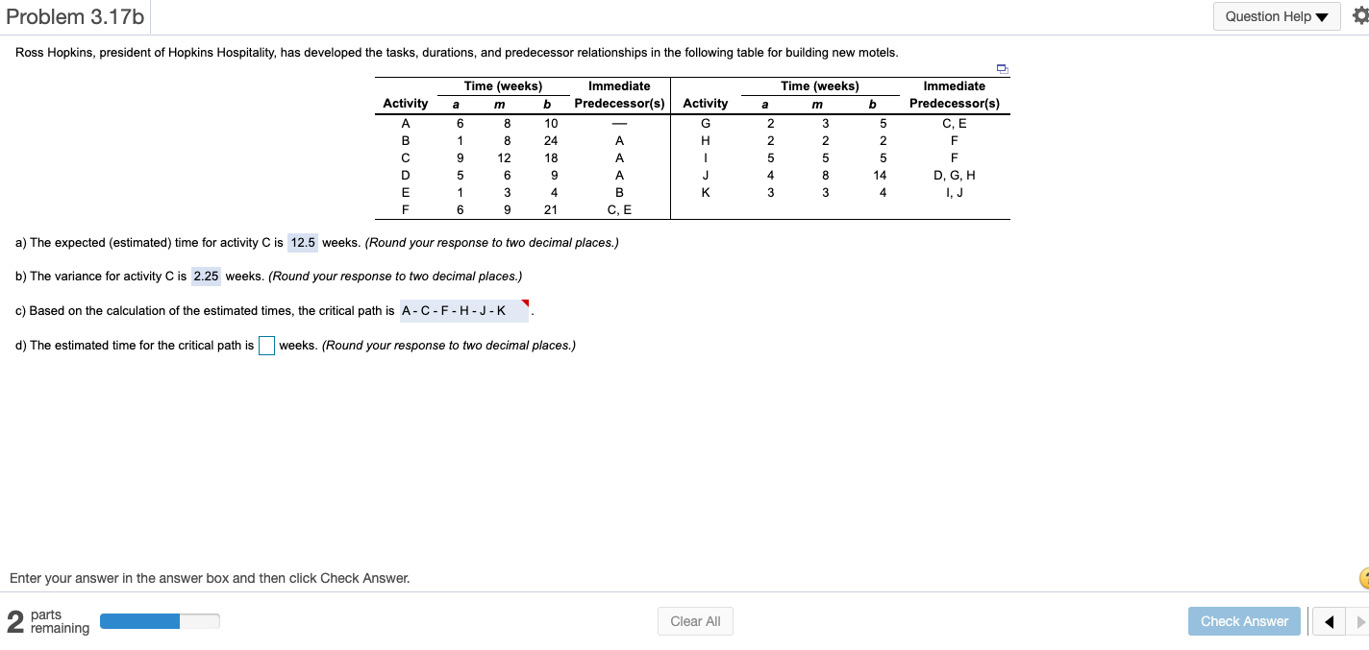Expand the critical path answer A-C-F-H-J-K
Screen dimensions: 1369x650
point(464,309)
